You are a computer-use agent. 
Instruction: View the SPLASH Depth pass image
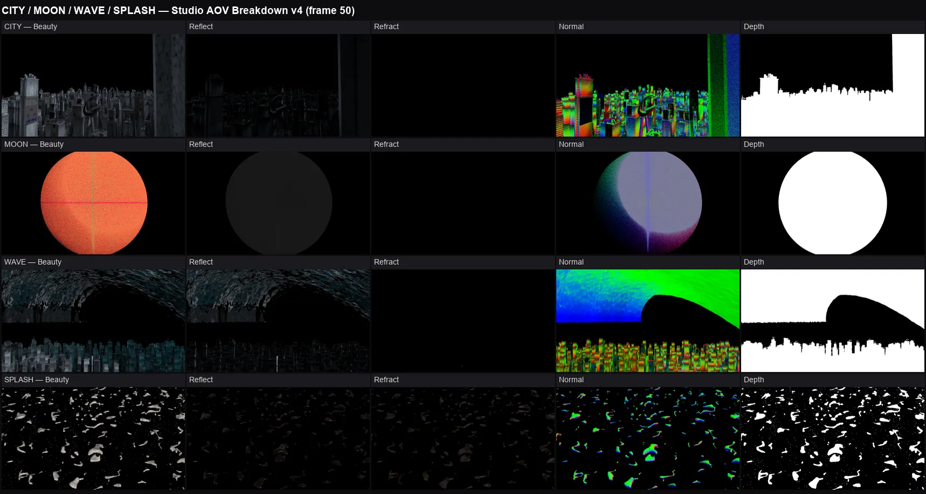pyautogui.click(x=833, y=438)
